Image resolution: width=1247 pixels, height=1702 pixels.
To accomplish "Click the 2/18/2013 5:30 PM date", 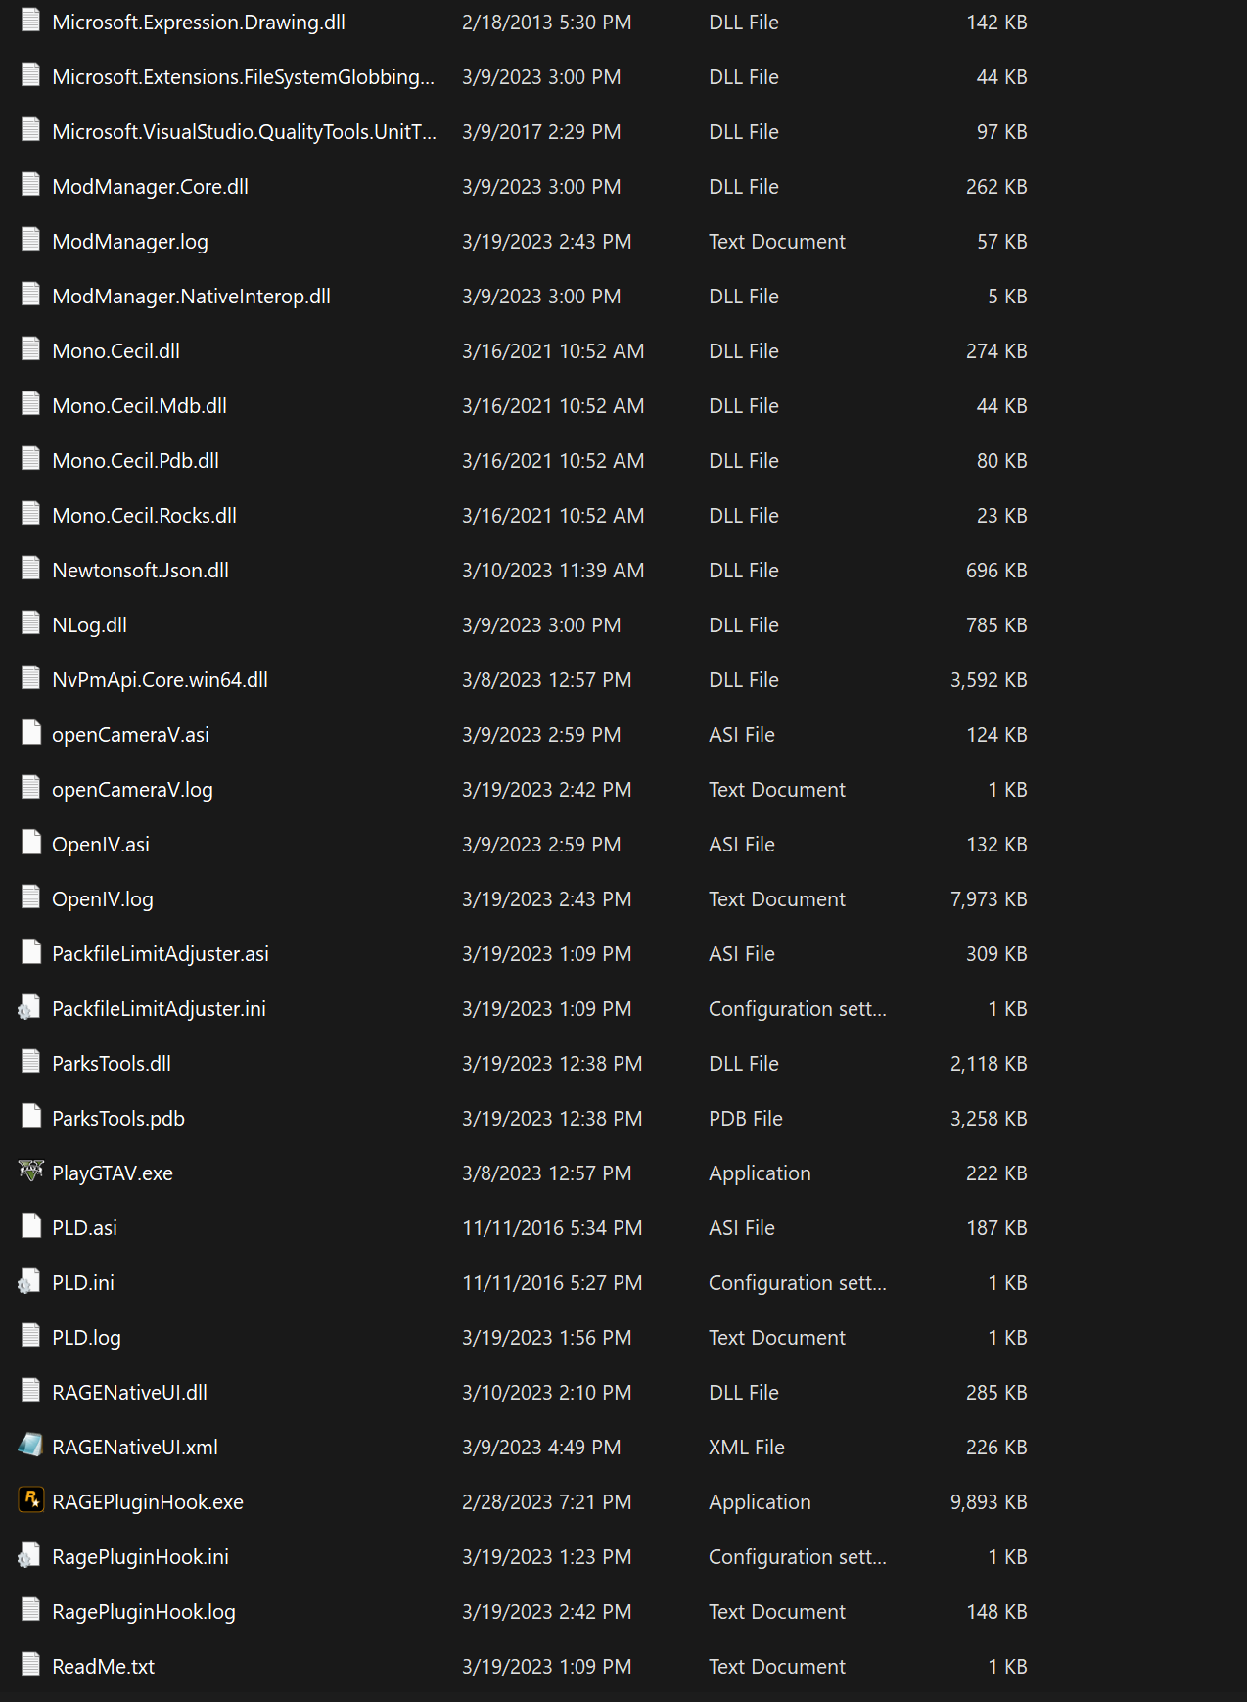I will click(x=546, y=23).
